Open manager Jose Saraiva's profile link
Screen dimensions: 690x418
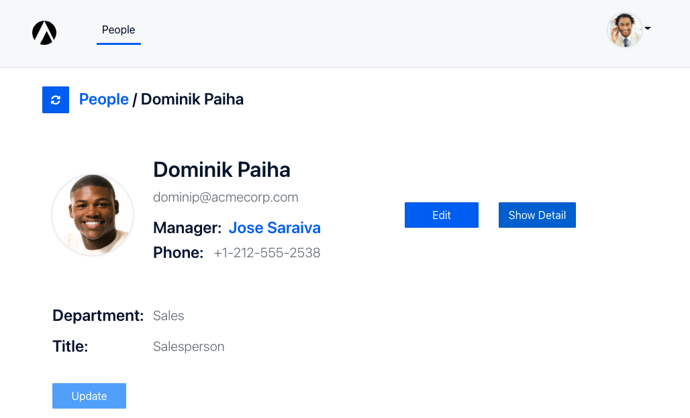tap(275, 228)
